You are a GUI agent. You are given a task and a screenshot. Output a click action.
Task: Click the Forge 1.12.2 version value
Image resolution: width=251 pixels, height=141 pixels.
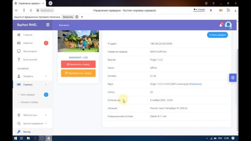156,60
